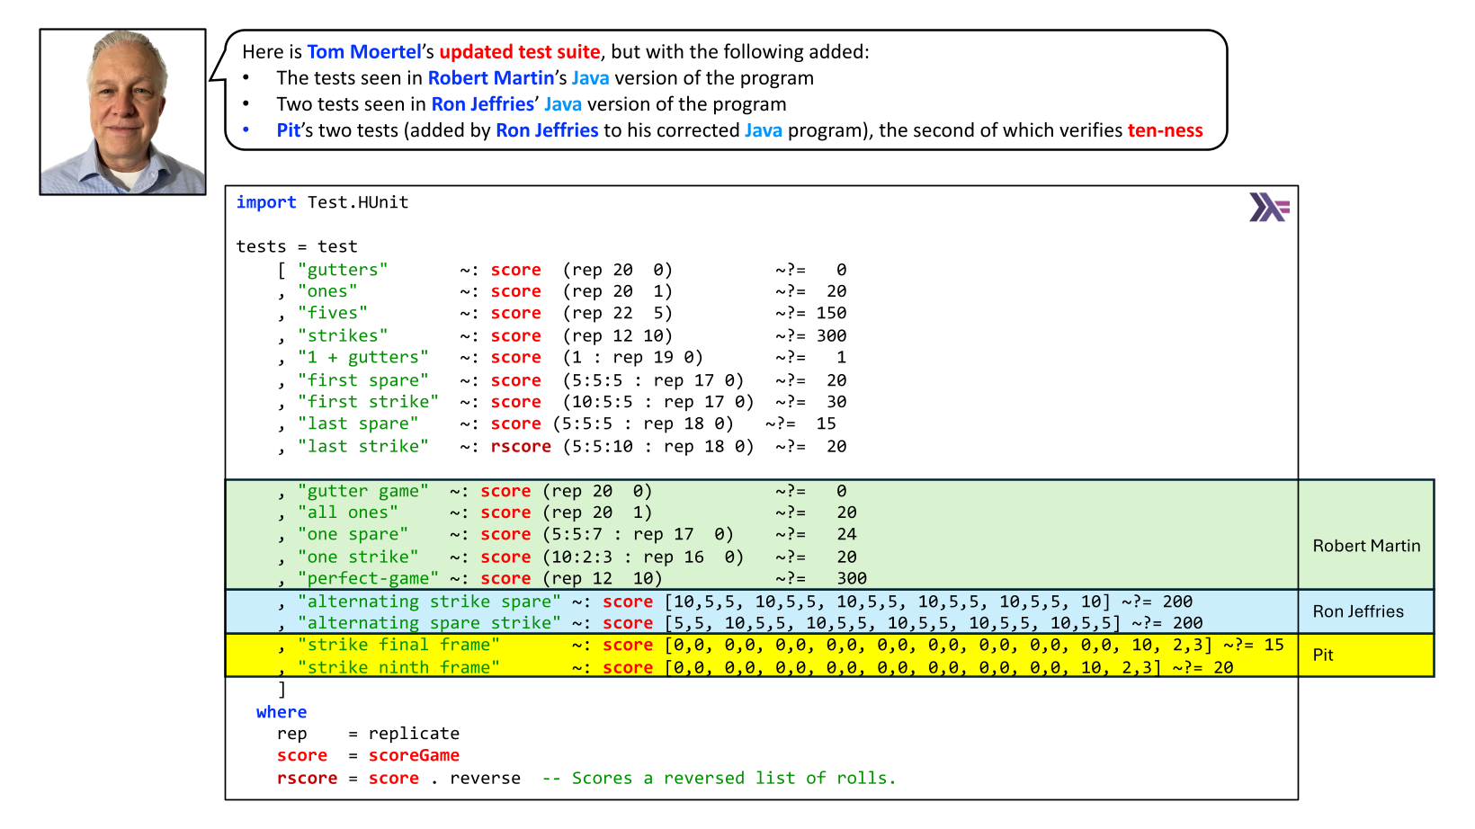
Task: Click the red "scoreGame" identifier
Action: point(414,755)
